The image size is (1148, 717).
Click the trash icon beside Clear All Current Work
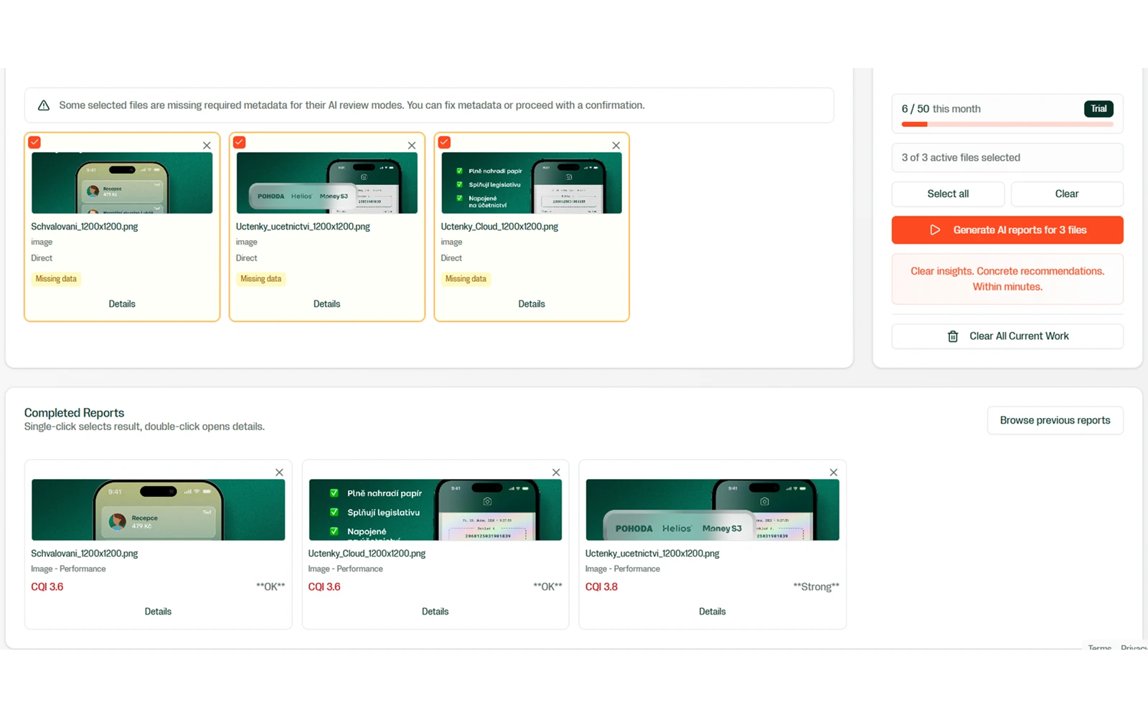click(953, 336)
